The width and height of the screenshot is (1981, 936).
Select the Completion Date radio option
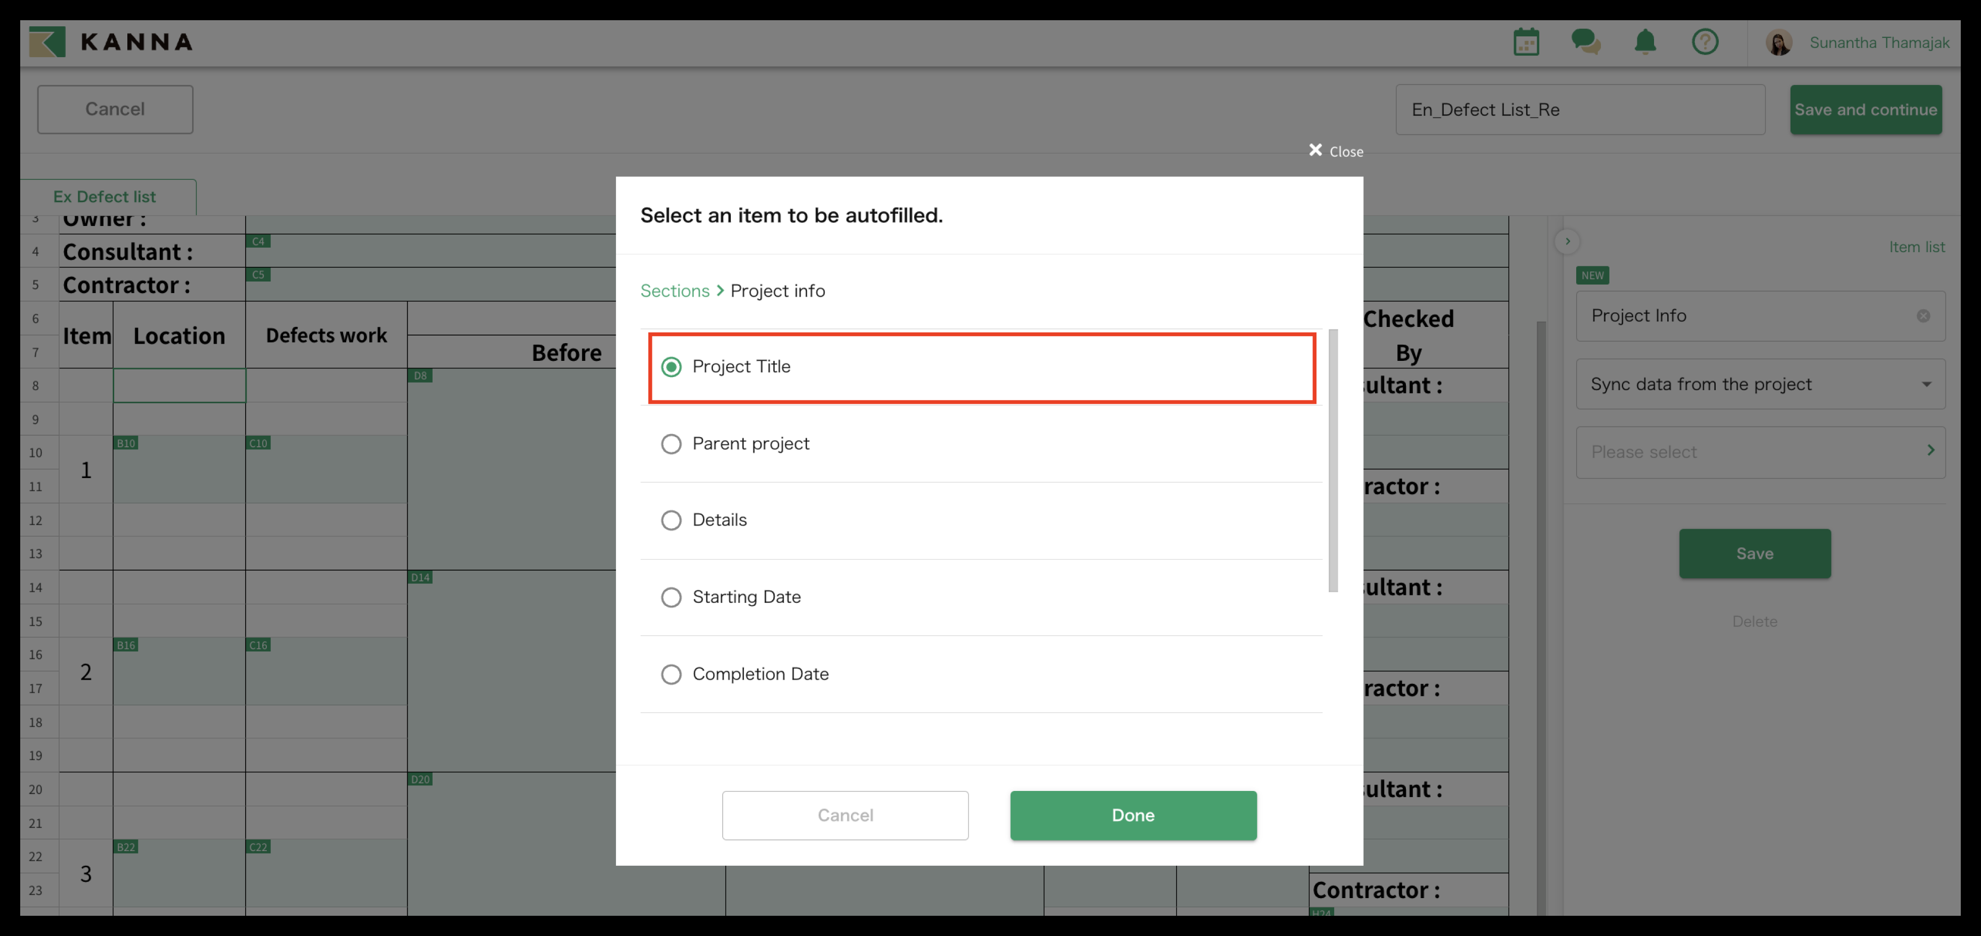coord(671,675)
